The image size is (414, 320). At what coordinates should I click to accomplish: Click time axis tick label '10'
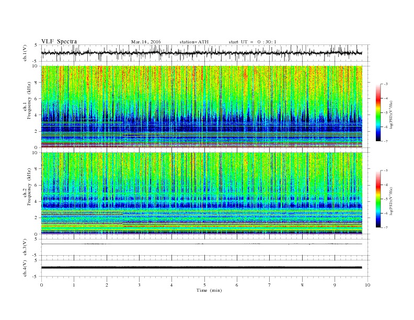point(367,285)
